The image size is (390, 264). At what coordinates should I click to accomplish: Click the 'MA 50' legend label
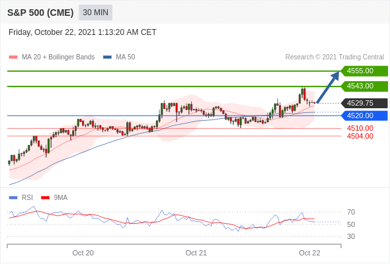tap(126, 57)
